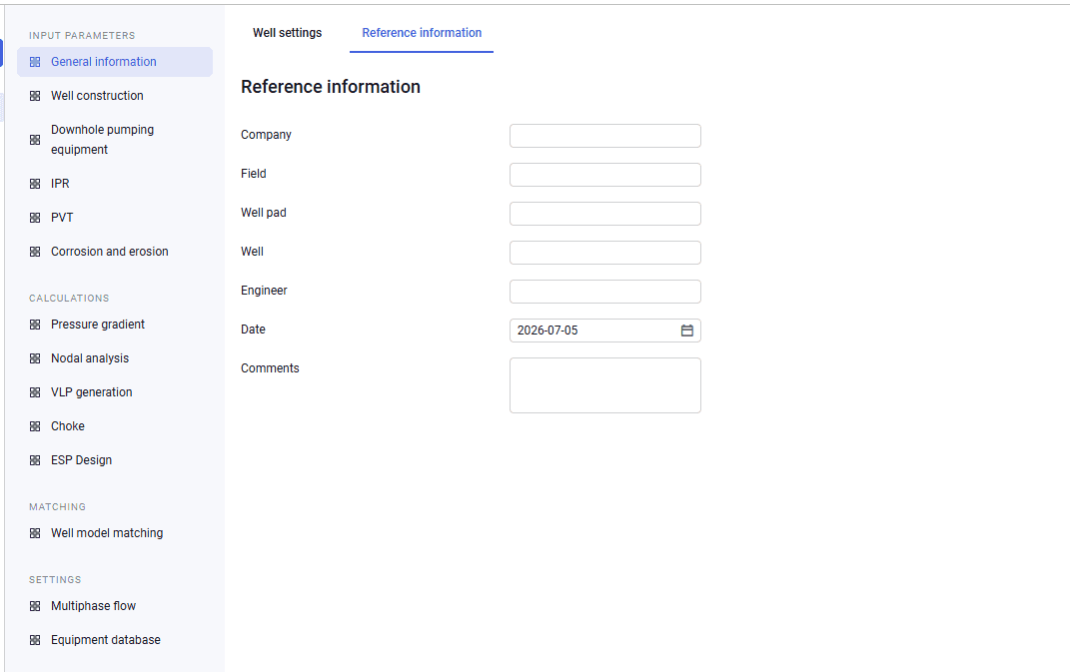The width and height of the screenshot is (1070, 672).
Task: Switch to the Well settings tab
Action: 288,33
